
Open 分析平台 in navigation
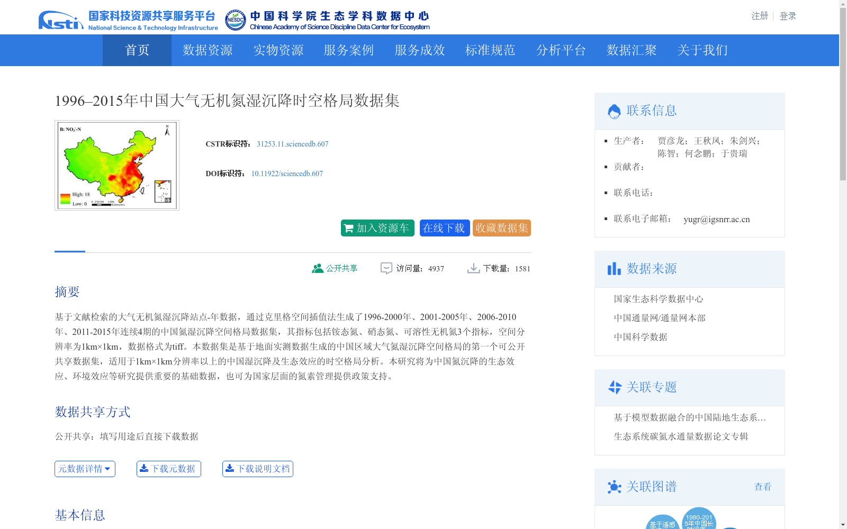pos(561,50)
